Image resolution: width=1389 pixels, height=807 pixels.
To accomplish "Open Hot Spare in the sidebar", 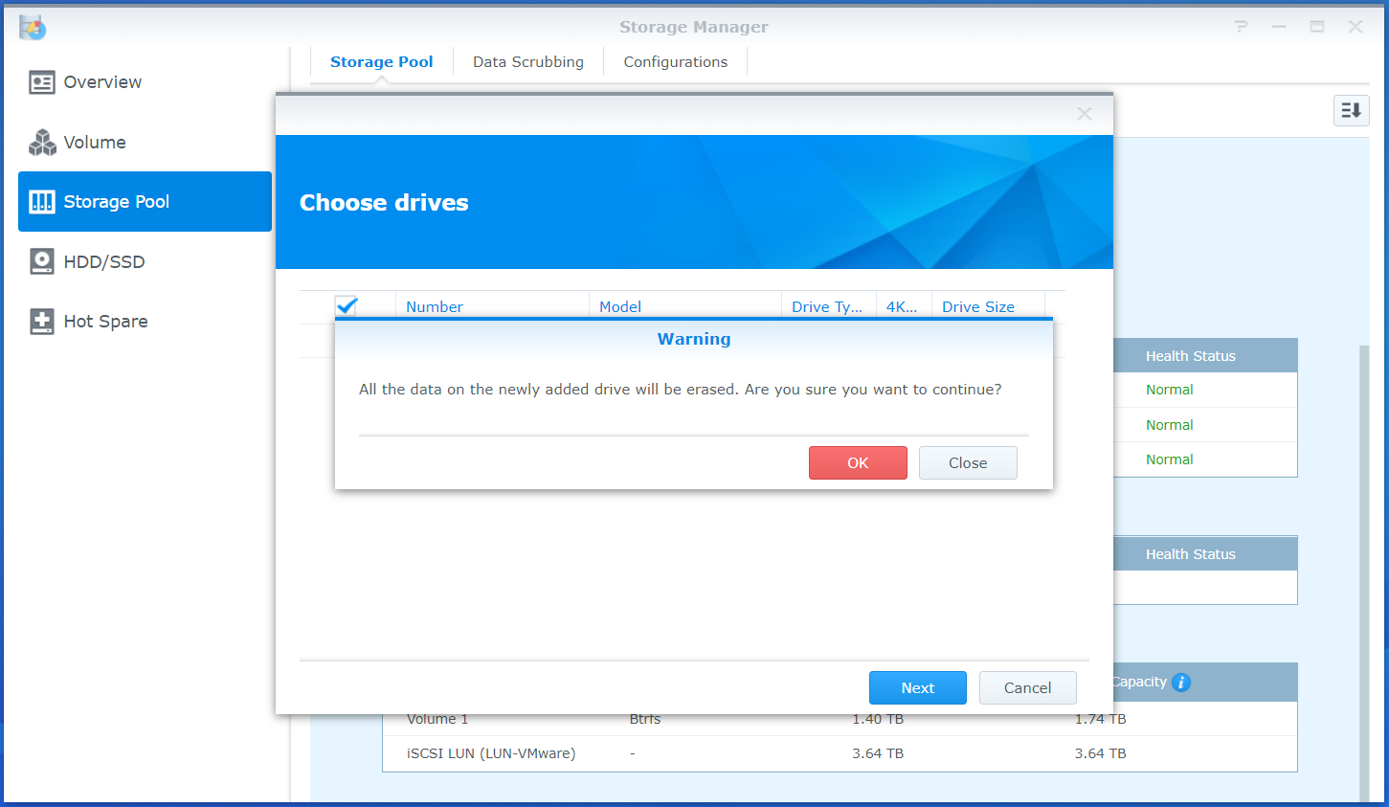I will coord(146,322).
